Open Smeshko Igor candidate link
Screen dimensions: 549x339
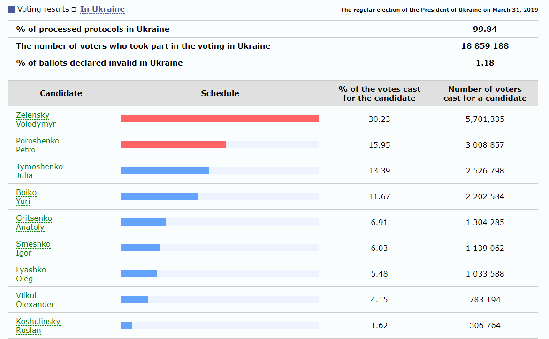33,249
